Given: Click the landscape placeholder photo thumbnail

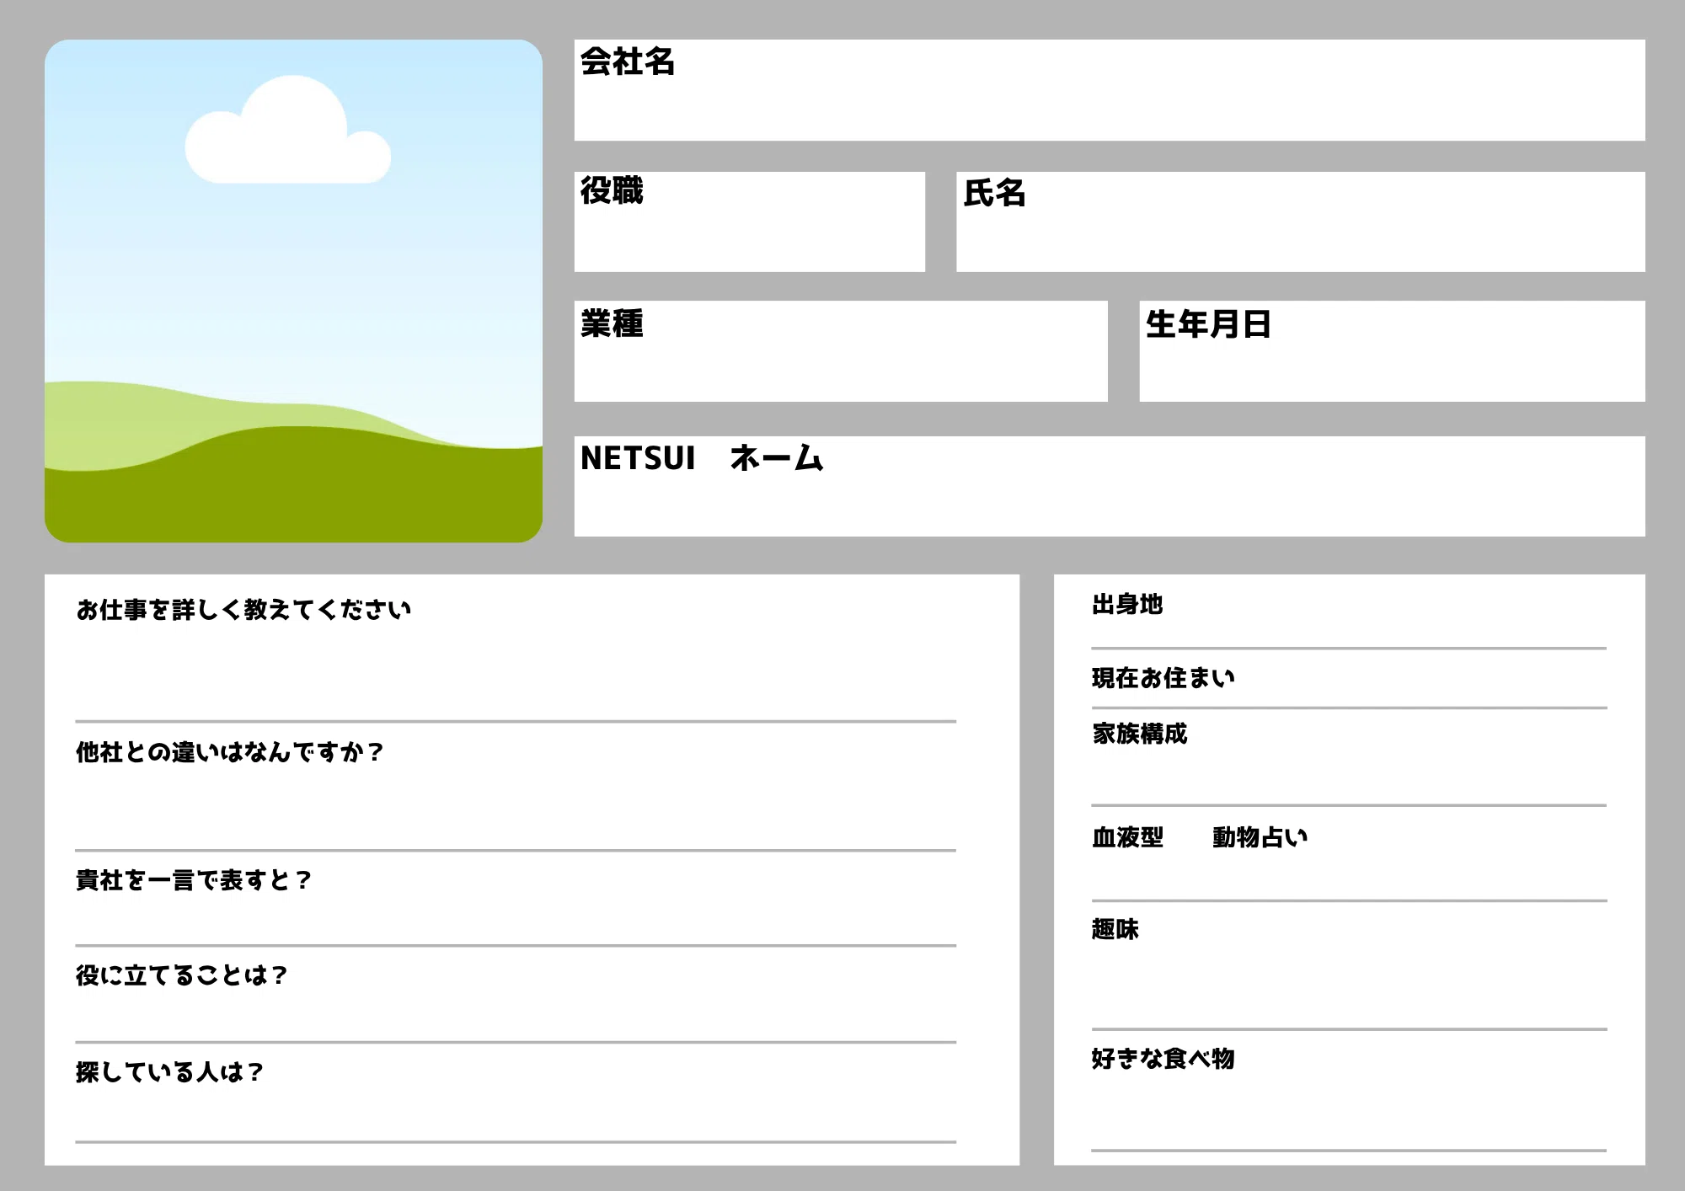Looking at the screenshot, I should pos(293,291).
